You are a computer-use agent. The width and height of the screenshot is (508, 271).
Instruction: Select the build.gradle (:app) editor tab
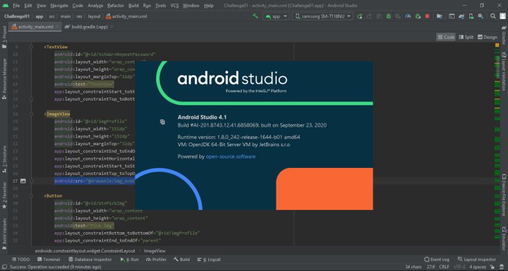pyautogui.click(x=89, y=27)
